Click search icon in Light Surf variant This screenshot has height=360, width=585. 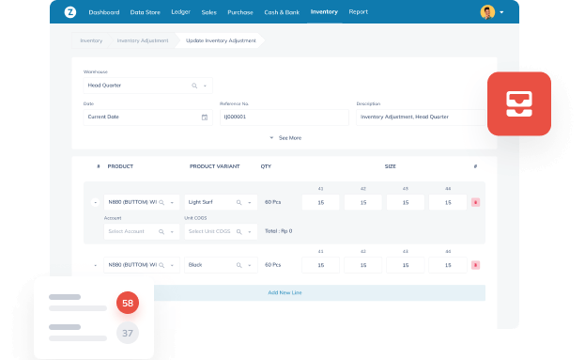[x=239, y=202]
